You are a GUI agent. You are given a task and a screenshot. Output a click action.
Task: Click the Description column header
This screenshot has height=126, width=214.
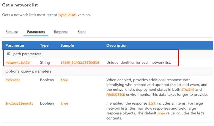tap(117, 45)
